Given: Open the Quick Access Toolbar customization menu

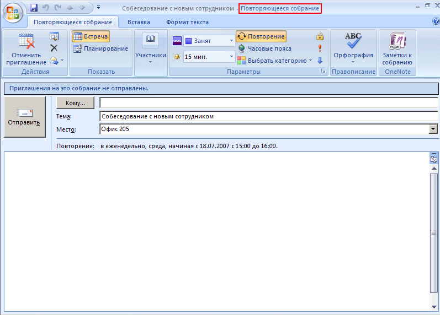Looking at the screenshot, I should [x=98, y=7].
